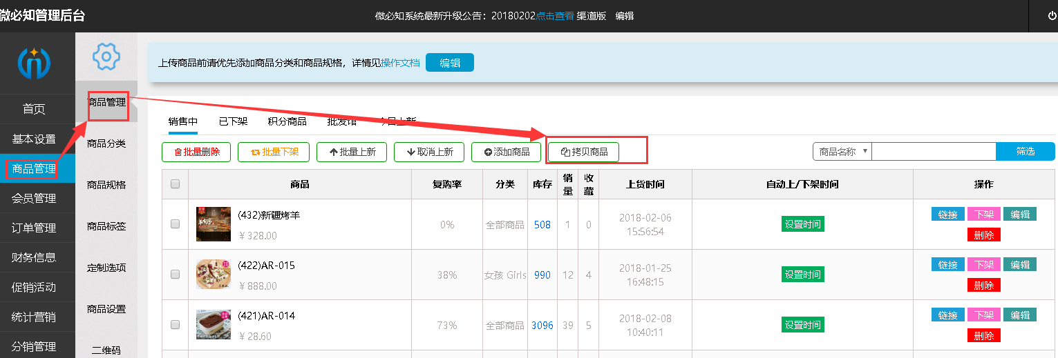Click 添加商品 plus button
The image size is (1058, 358).
(507, 152)
